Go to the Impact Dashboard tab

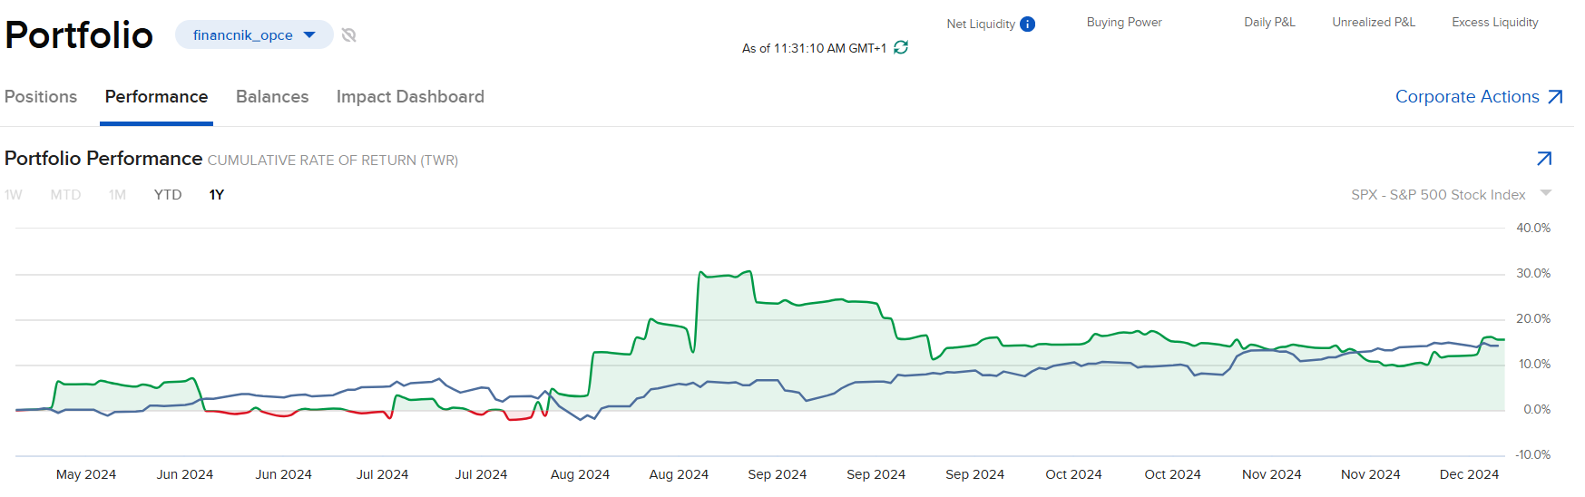pyautogui.click(x=410, y=97)
